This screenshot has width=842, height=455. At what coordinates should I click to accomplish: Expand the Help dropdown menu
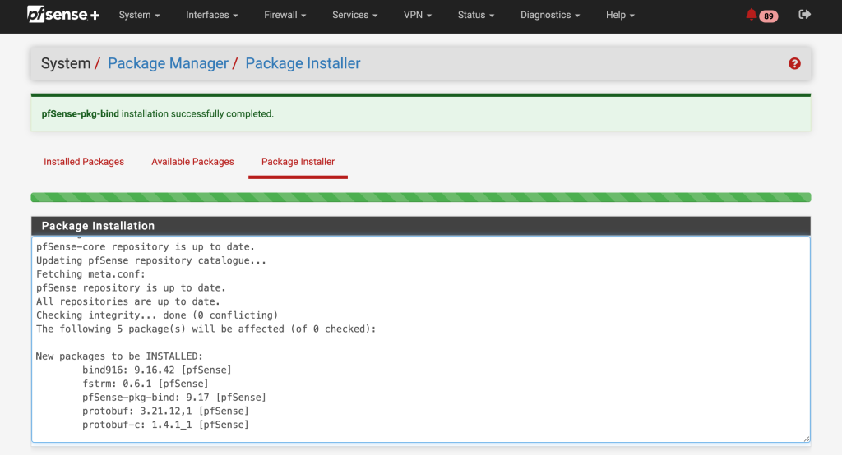(620, 15)
